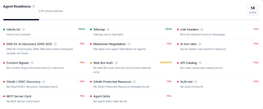The image size is (263, 109).
Task: Click the PASS label for robots.txt
Action: pyautogui.click(x=82, y=29)
